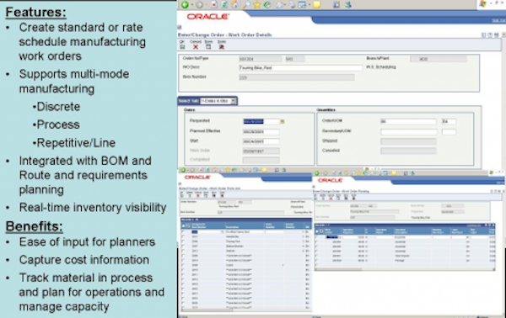
Task: Click the green browser Back arrow icon
Action: (185, 4)
